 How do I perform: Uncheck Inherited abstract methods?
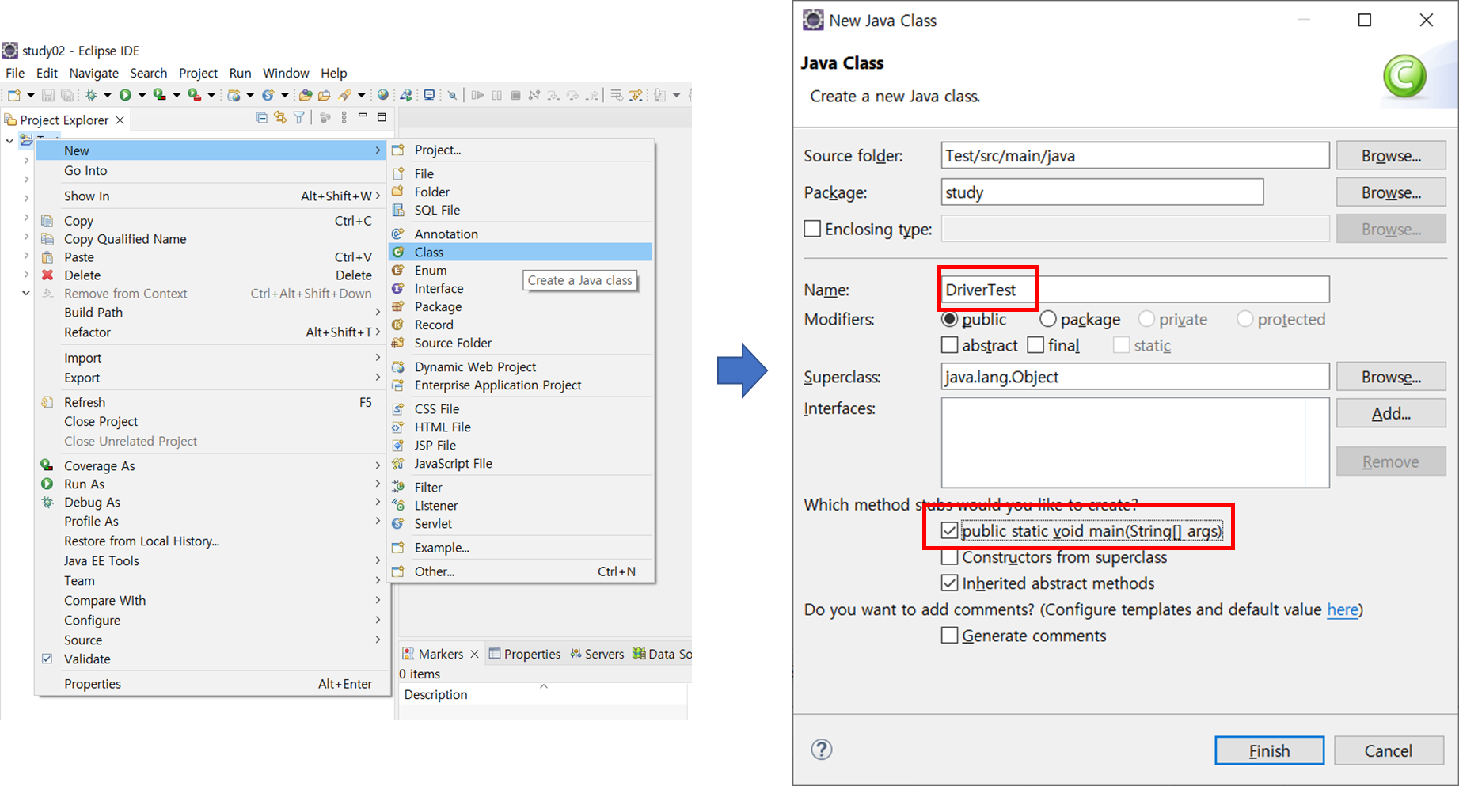click(x=949, y=583)
